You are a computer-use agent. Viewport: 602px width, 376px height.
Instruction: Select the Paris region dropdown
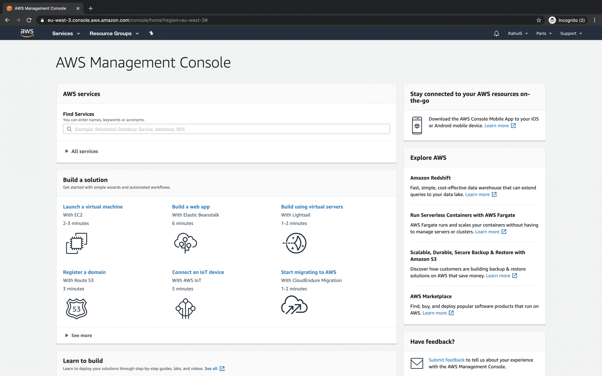coord(544,33)
